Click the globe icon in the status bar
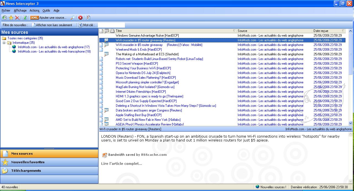354x191 pixels. click(x=258, y=187)
